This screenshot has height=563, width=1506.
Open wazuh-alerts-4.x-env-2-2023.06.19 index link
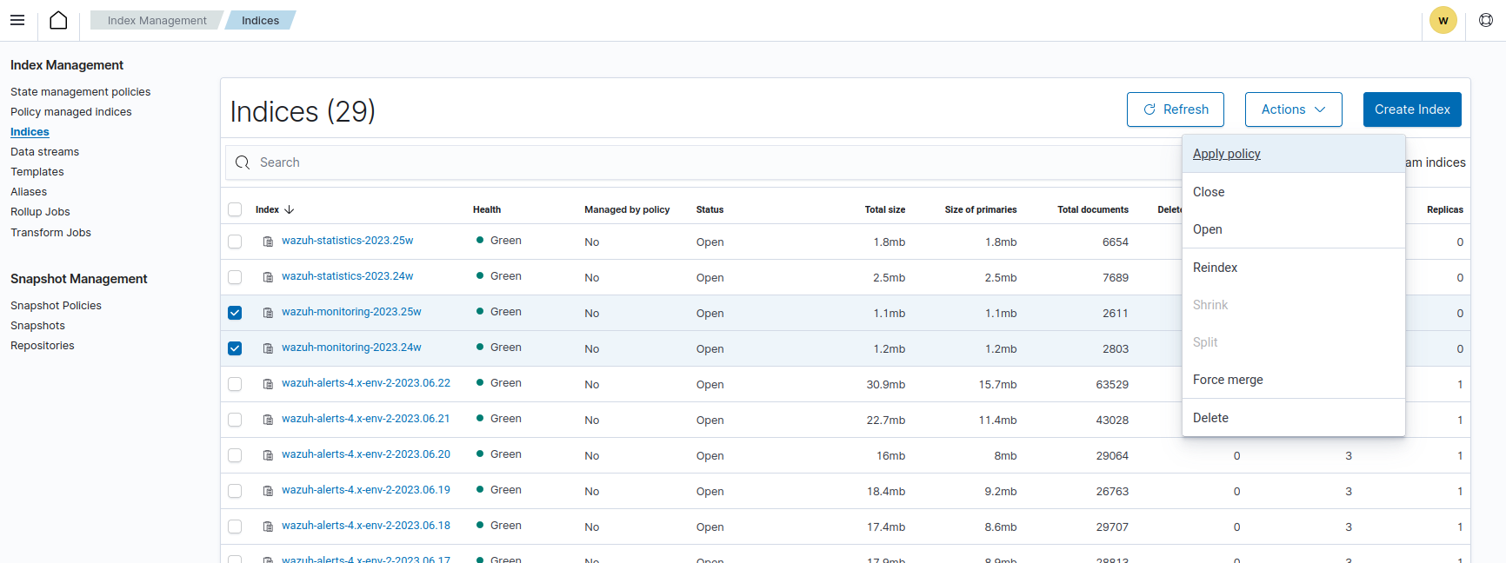366,490
